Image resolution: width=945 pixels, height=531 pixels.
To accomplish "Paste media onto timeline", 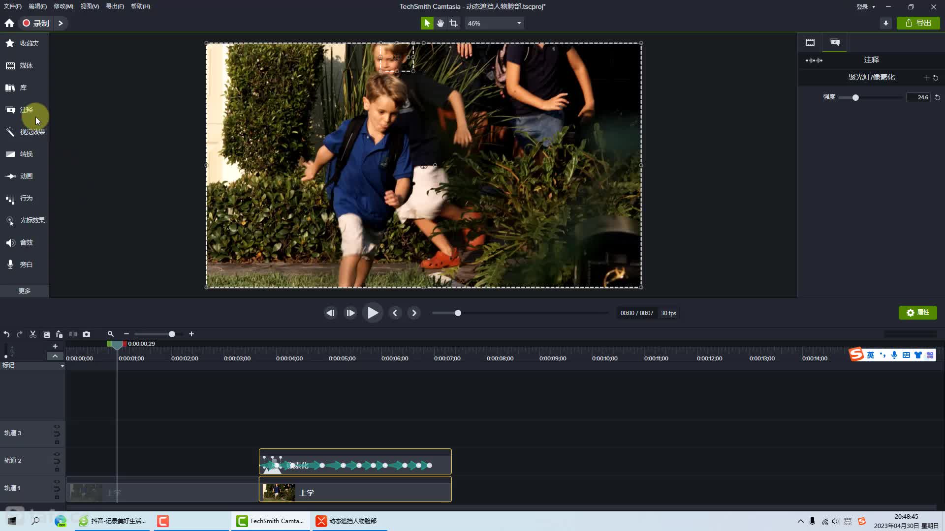I will (59, 334).
